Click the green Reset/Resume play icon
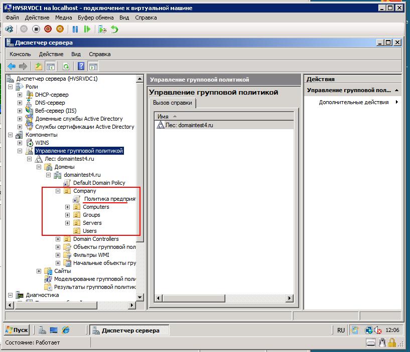 click(x=87, y=29)
